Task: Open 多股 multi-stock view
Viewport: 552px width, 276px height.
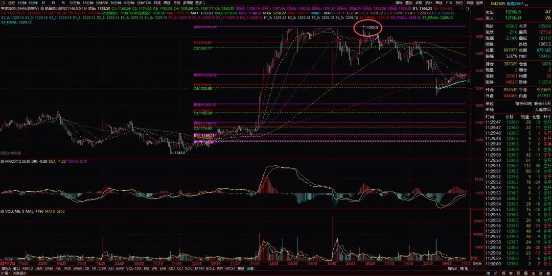Action: (x=419, y=3)
